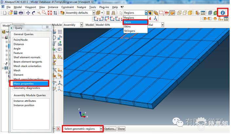The image size is (231, 134).
Task: Click the Save Model Database icon
Action: click(15, 13)
